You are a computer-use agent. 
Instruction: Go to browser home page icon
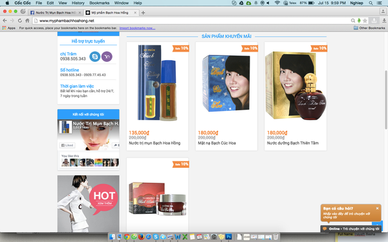[x=27, y=21]
